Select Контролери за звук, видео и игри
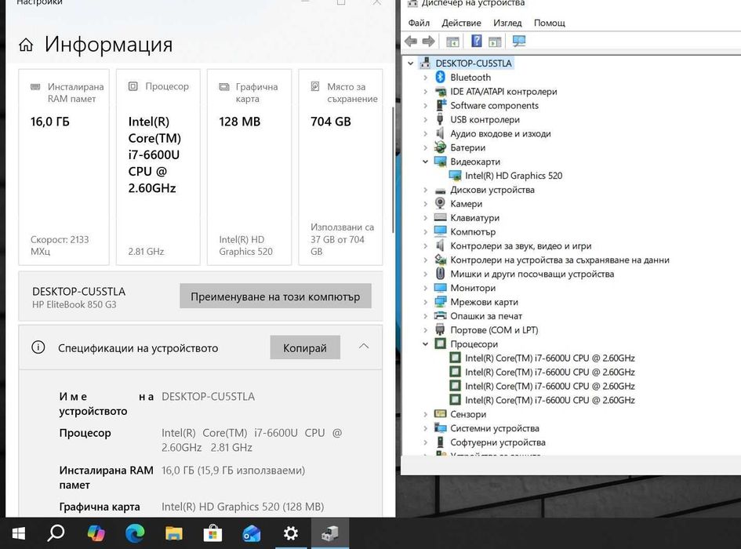 click(x=521, y=246)
